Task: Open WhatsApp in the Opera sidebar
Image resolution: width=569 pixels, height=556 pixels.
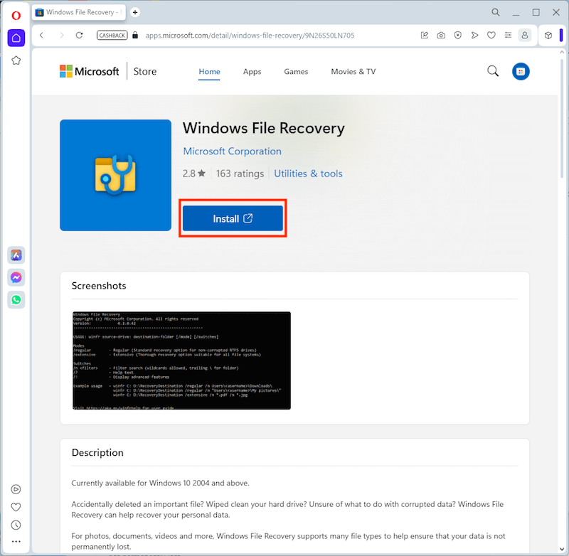Action: click(x=16, y=300)
